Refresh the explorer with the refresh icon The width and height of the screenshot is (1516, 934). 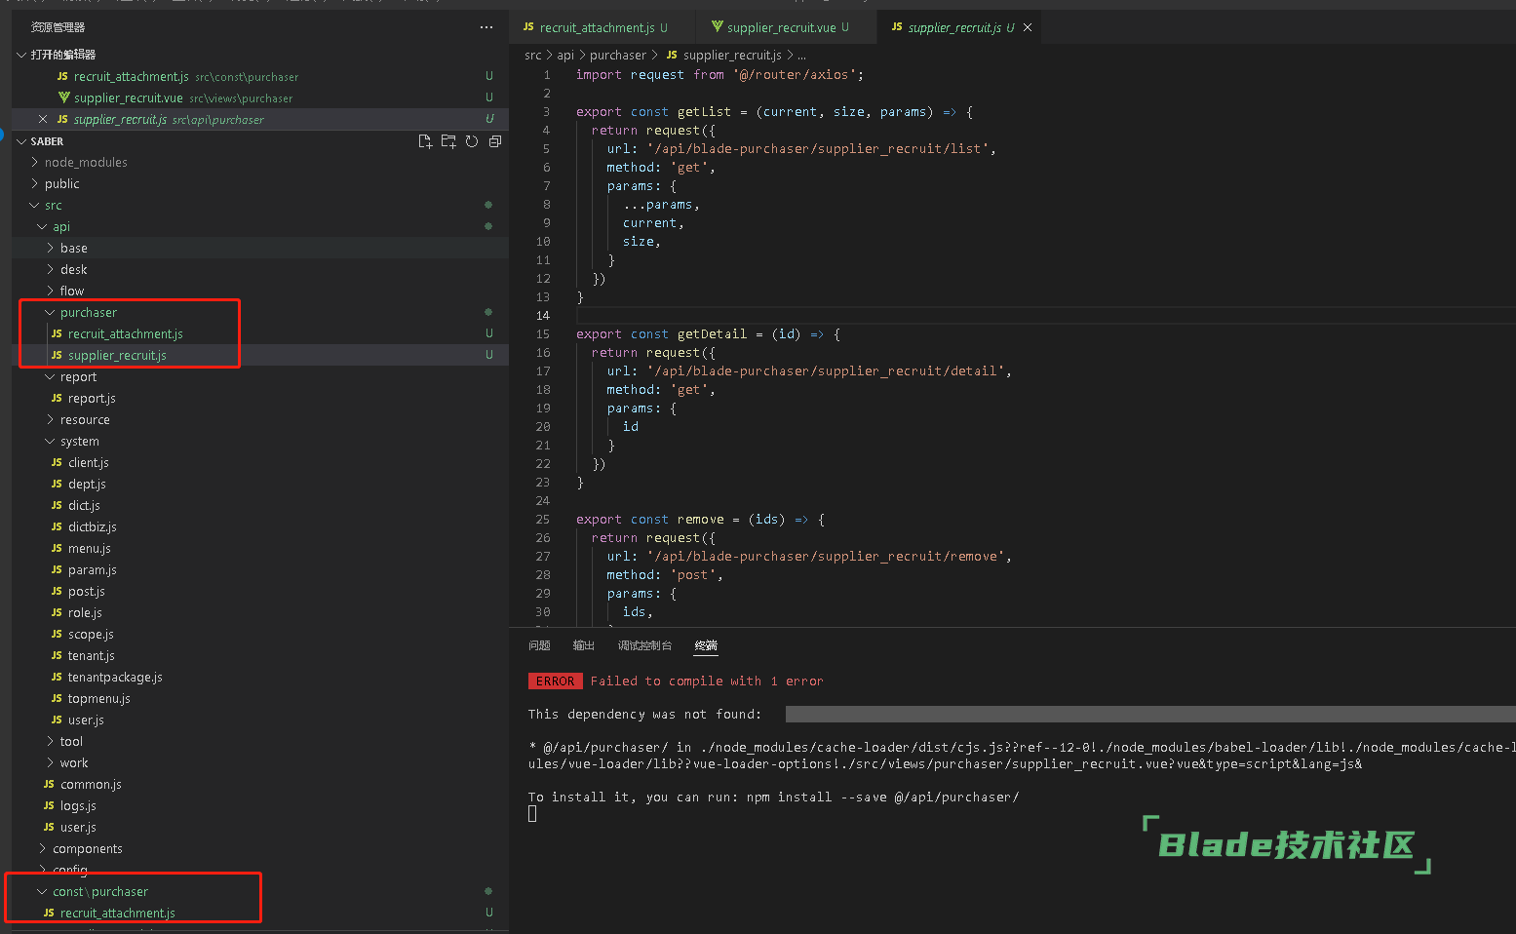click(472, 141)
